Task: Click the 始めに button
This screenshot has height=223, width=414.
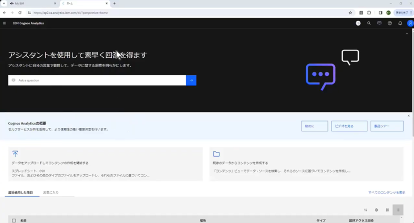Action: point(315,126)
